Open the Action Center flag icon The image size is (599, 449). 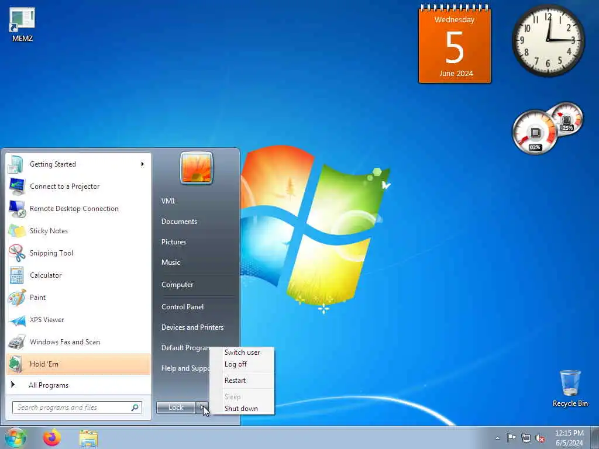(511, 437)
